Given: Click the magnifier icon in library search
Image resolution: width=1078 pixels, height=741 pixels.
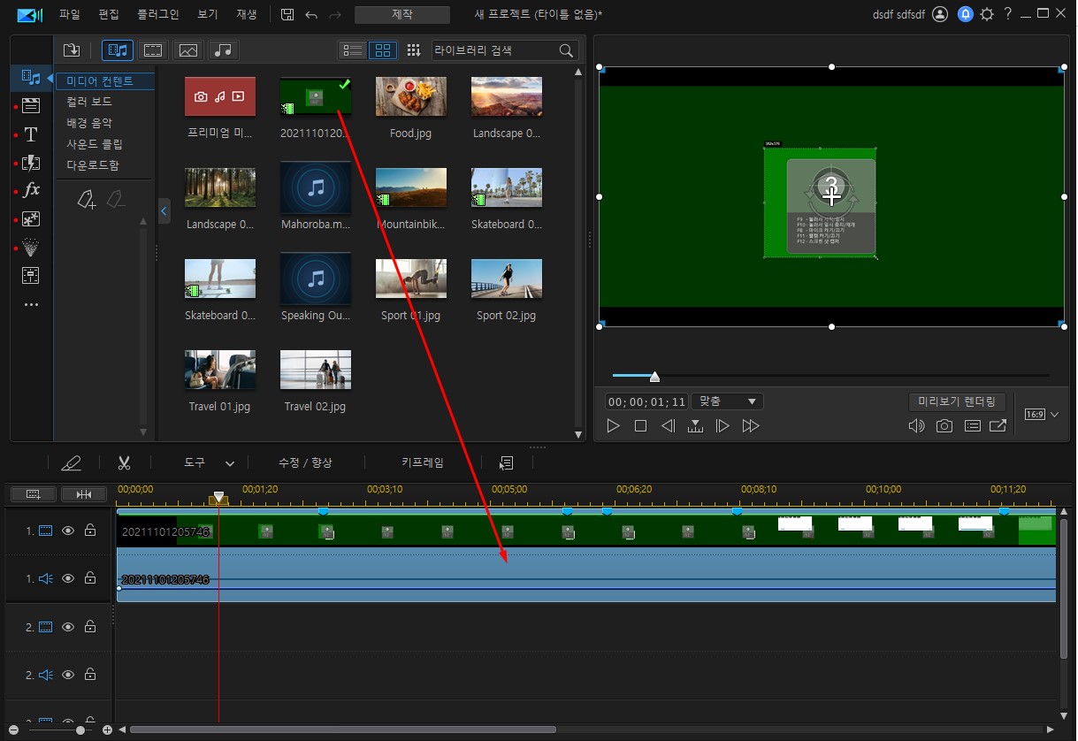Looking at the screenshot, I should 567,50.
